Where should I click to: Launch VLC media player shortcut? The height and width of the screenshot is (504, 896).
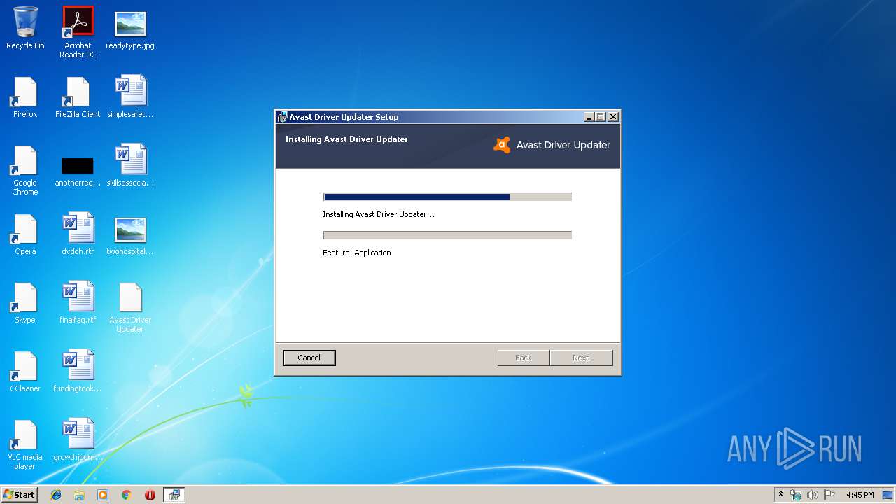(25, 444)
